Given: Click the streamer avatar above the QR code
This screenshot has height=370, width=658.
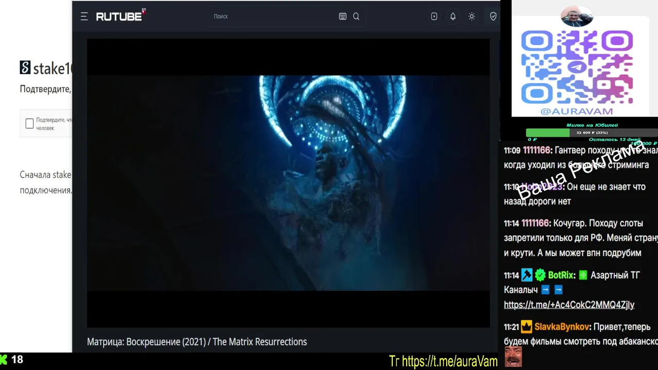Looking at the screenshot, I should pos(577,16).
